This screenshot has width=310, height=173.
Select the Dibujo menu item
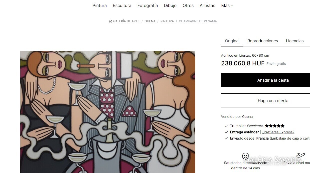[x=170, y=5]
